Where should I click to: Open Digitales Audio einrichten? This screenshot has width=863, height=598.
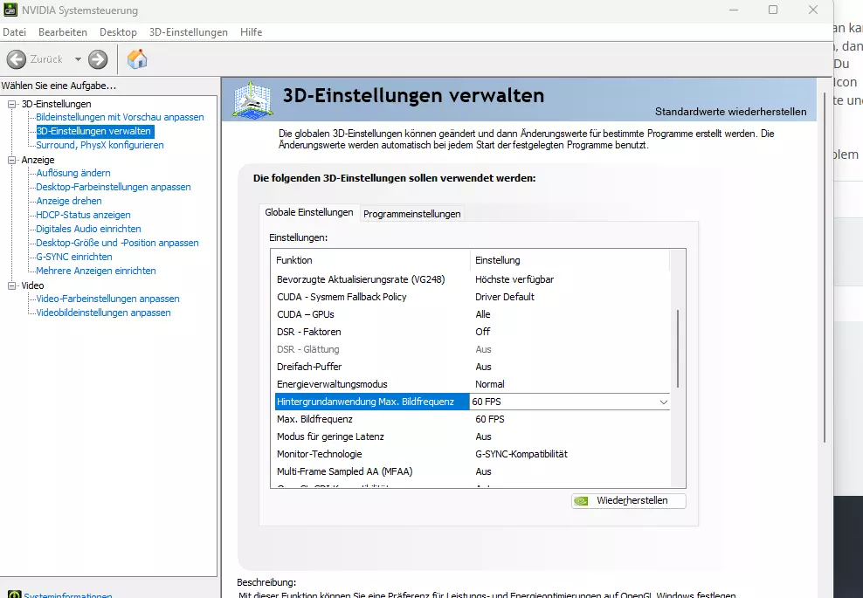[88, 229]
